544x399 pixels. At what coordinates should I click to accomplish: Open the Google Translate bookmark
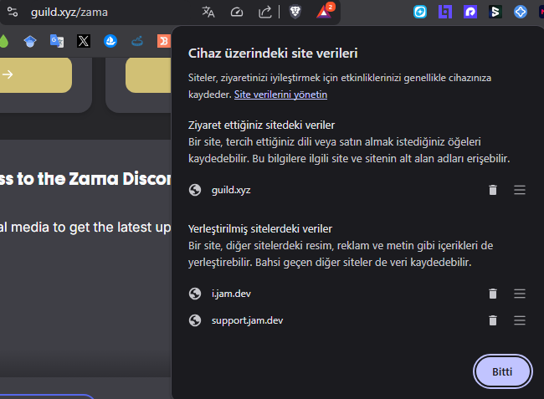tap(57, 41)
